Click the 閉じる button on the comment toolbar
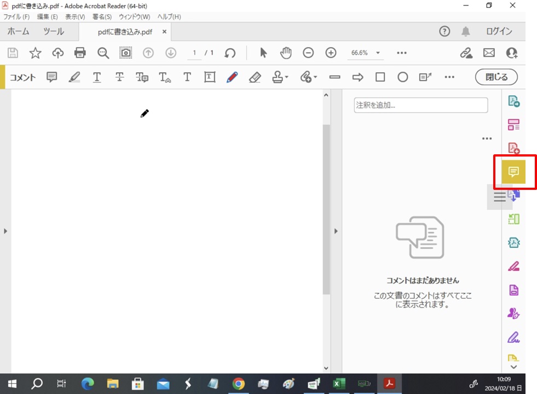Screen dimensions: 537x394 pos(496,77)
